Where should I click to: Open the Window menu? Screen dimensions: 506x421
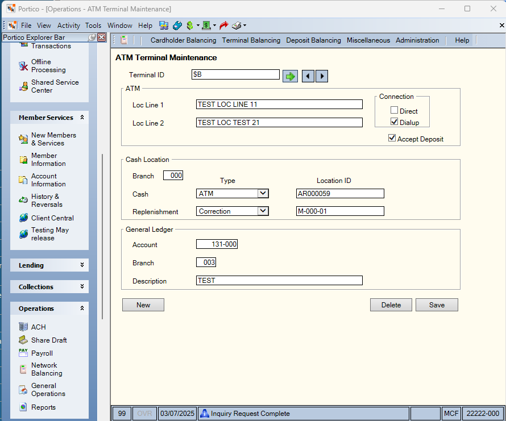click(x=120, y=26)
